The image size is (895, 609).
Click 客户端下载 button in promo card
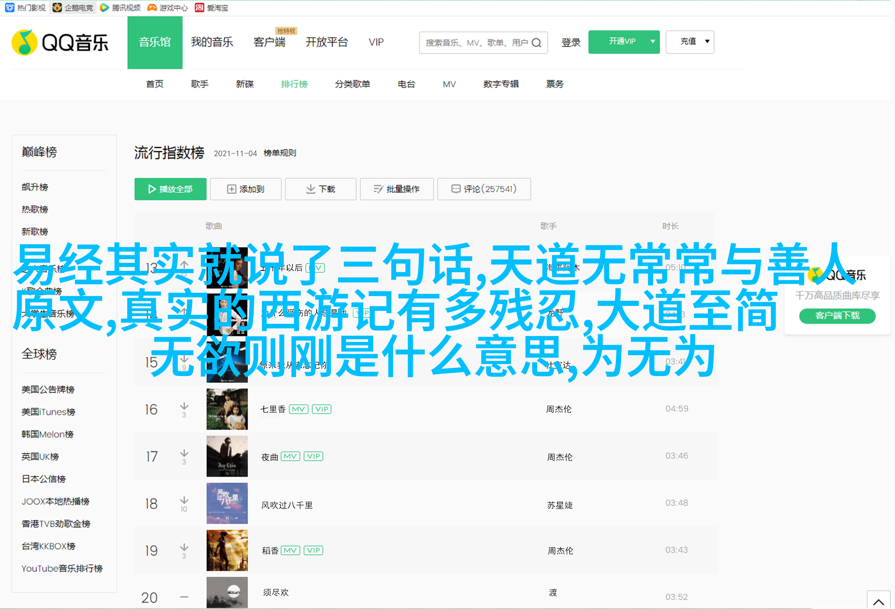pyautogui.click(x=837, y=315)
